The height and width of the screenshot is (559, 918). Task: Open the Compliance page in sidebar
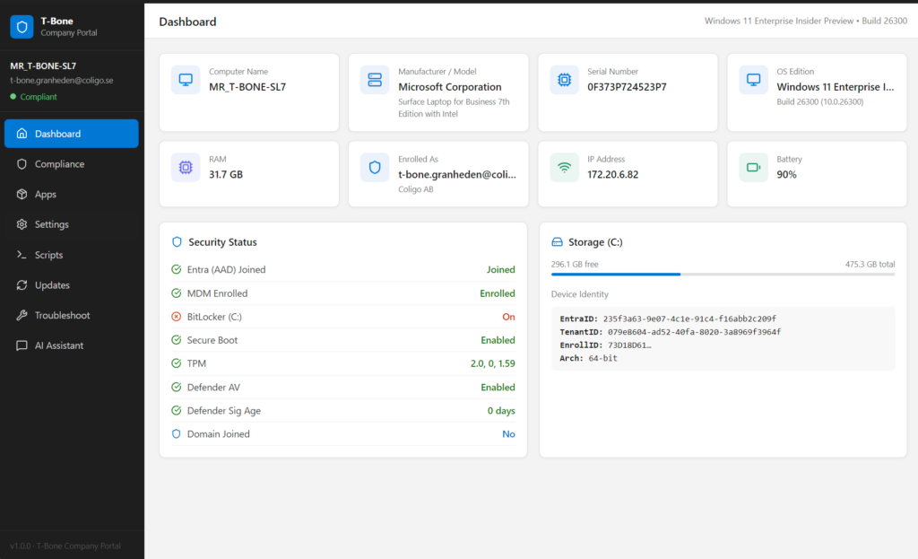[59, 164]
